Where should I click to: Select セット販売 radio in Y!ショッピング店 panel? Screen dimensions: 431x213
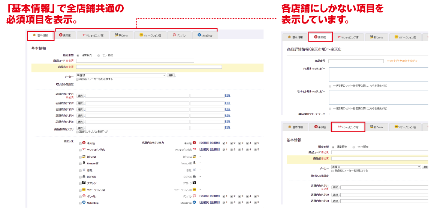click(354, 147)
